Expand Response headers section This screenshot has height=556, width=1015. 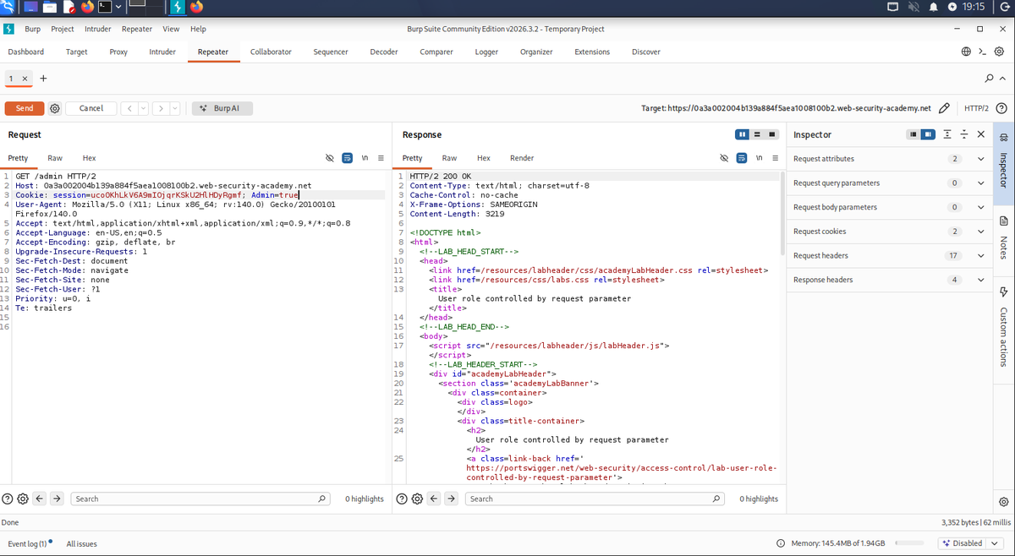[980, 280]
